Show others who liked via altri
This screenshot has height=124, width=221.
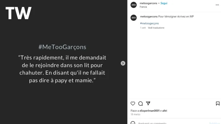coord(165,111)
